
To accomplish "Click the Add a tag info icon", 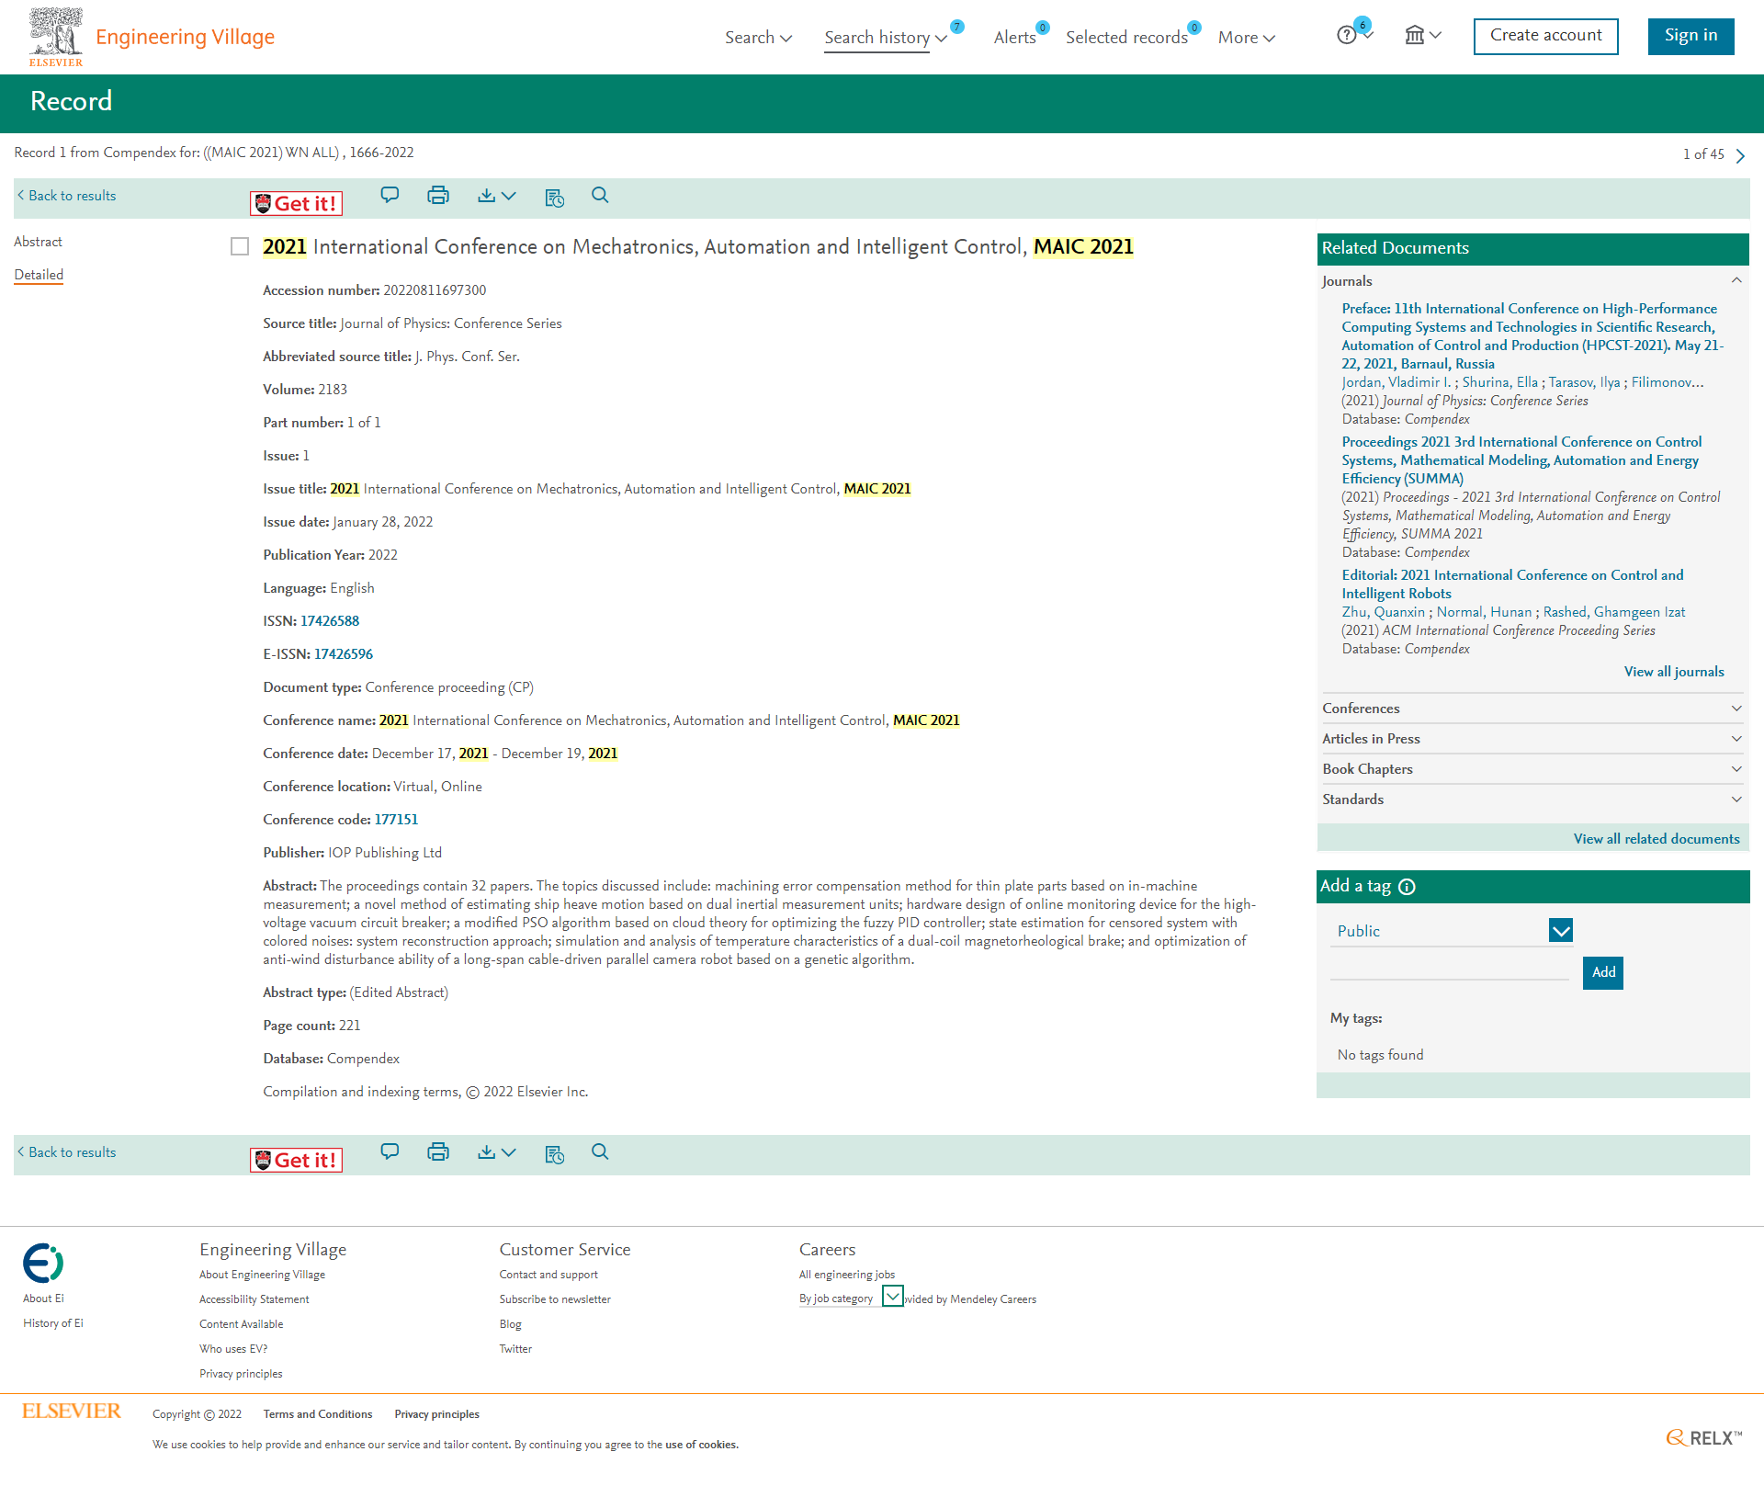I will (1407, 887).
